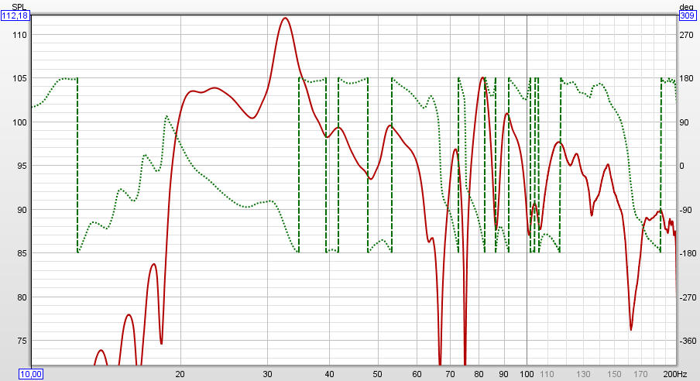Click the 80 label on SPL axis
Viewport: 700px width, 381px height.
click(22, 297)
